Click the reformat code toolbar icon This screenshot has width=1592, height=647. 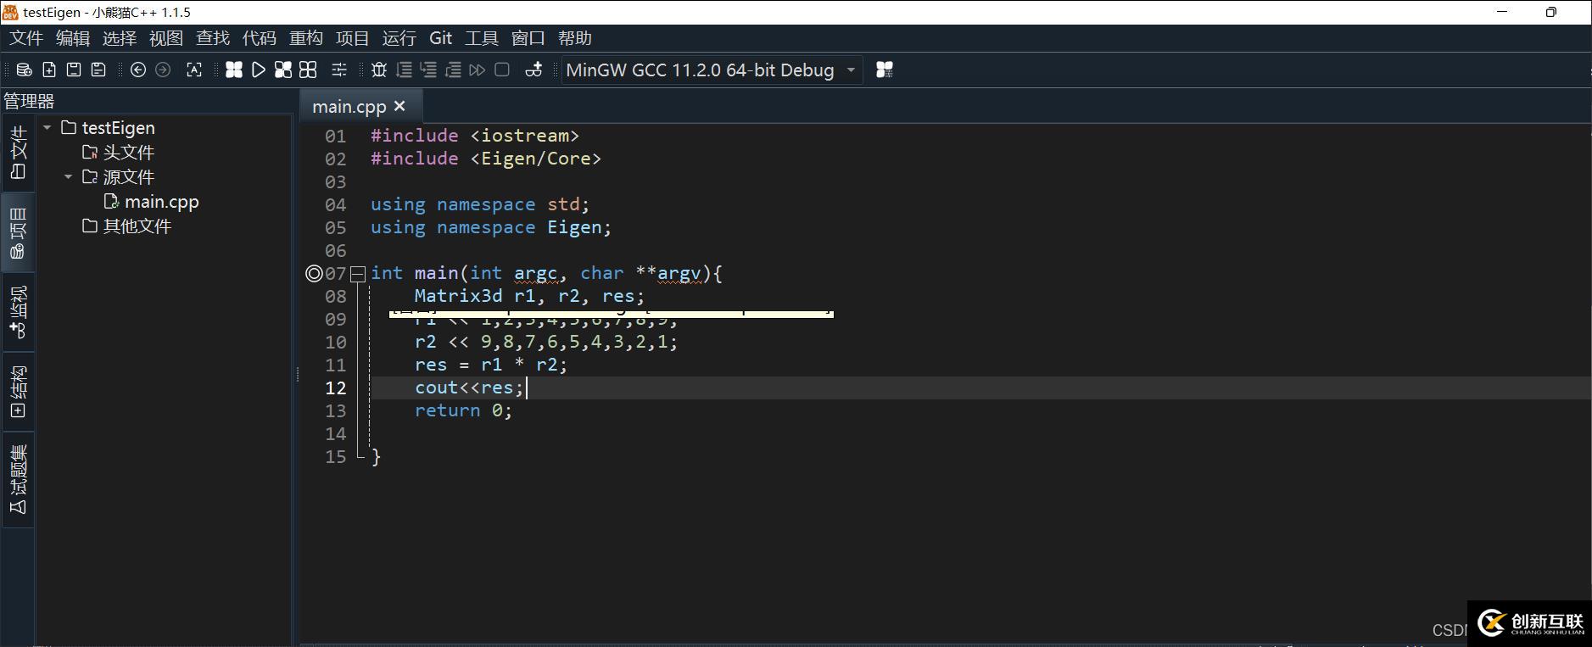(x=194, y=70)
